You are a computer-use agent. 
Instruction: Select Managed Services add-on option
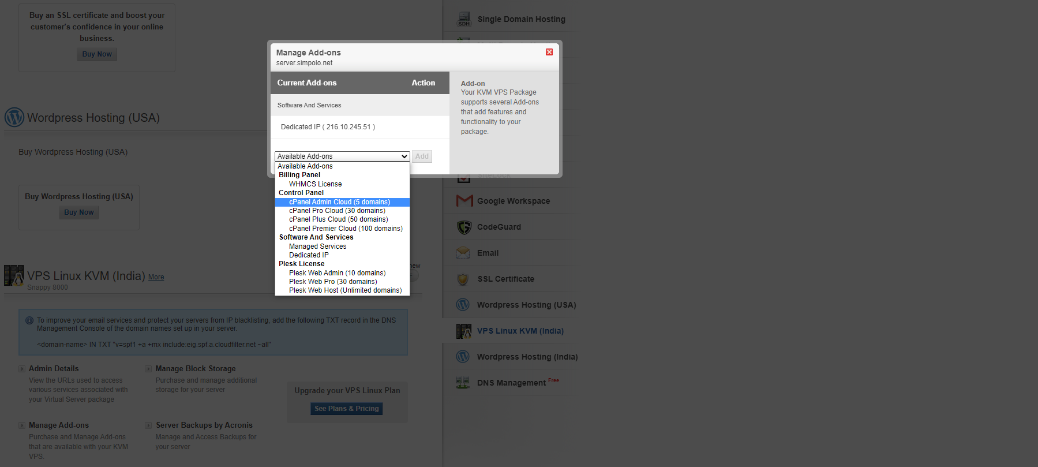317,246
